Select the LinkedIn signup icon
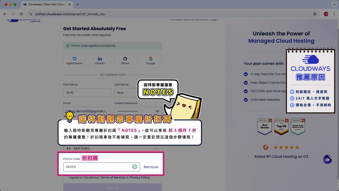Screen dimensions: 339x191 (x=100, y=61)
